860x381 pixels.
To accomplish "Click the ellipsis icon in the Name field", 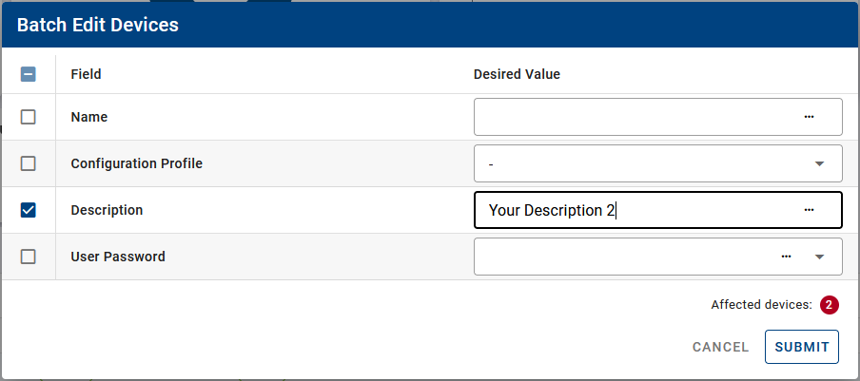I will coord(809,117).
